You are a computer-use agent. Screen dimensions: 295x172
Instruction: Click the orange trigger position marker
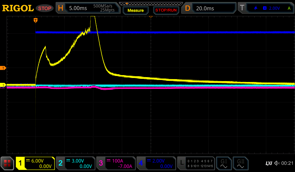(x=35, y=20)
